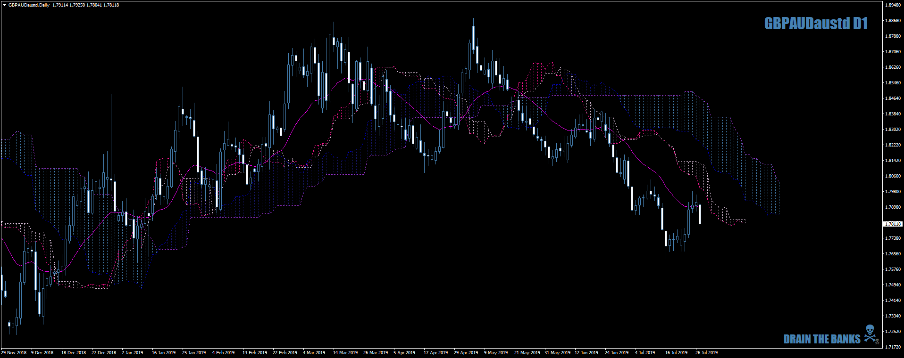Viewport: 904px width, 358px height.
Task: Click the 16 Jul 2019 date label
Action: (677, 353)
